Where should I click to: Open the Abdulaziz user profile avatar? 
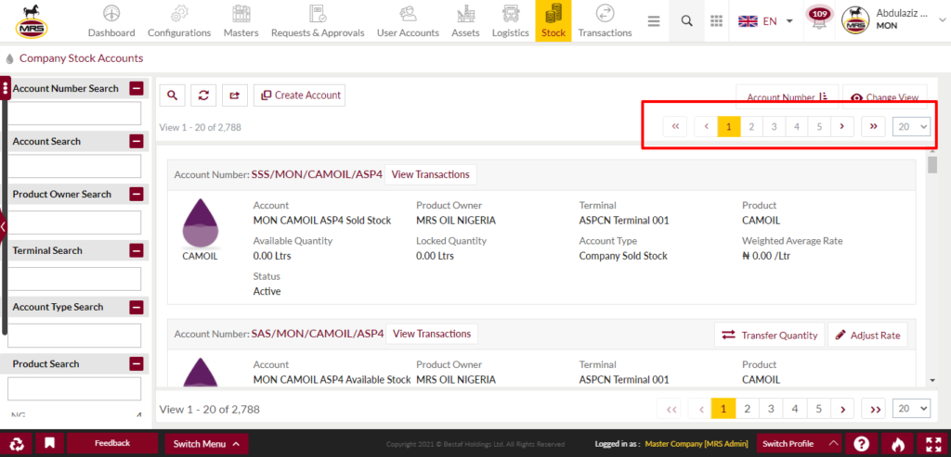[855, 21]
